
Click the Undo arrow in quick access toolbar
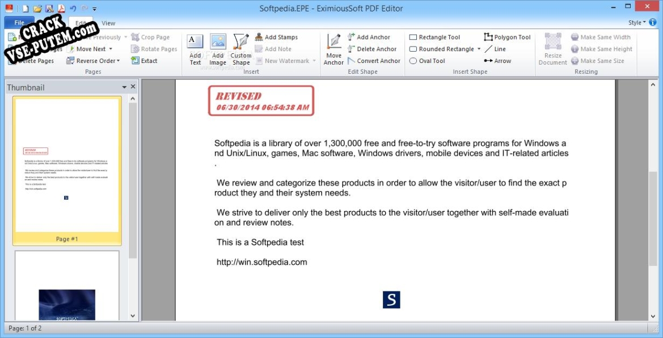(x=73, y=9)
